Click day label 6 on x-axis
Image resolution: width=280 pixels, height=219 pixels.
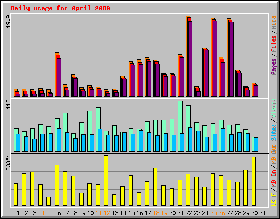[x=59, y=213]
